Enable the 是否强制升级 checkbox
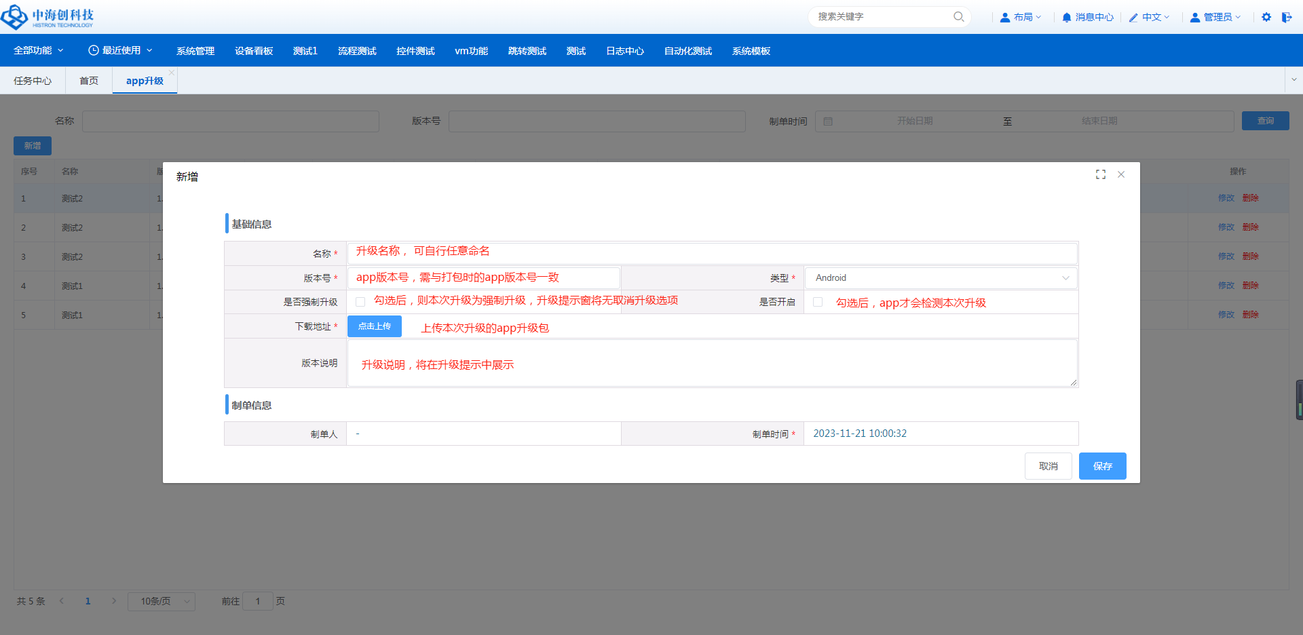 tap(360, 302)
